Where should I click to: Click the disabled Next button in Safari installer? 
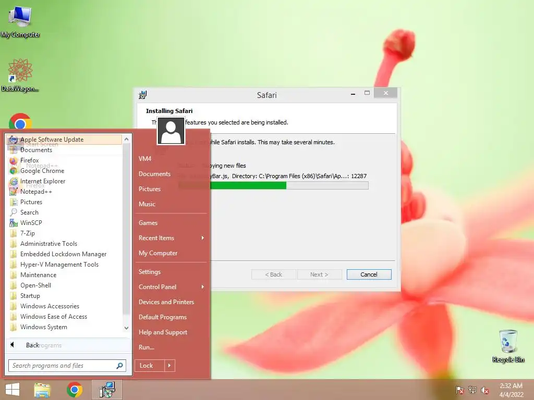pyautogui.click(x=319, y=274)
